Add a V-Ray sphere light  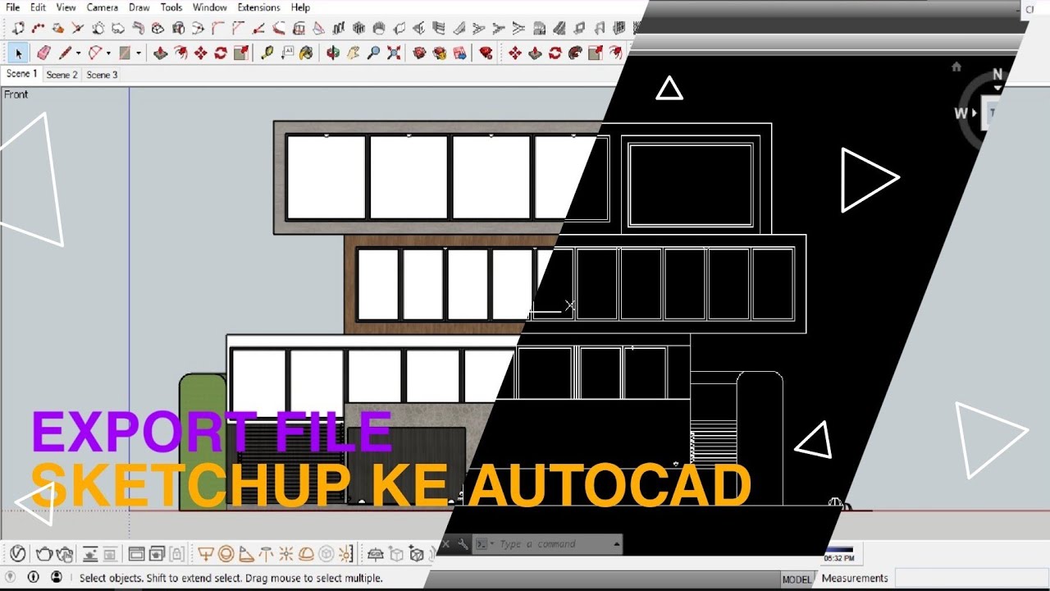(x=226, y=554)
